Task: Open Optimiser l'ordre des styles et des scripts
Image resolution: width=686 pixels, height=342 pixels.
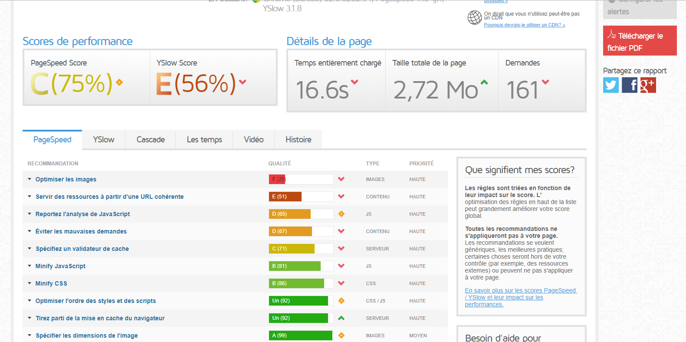Action: [x=95, y=301]
